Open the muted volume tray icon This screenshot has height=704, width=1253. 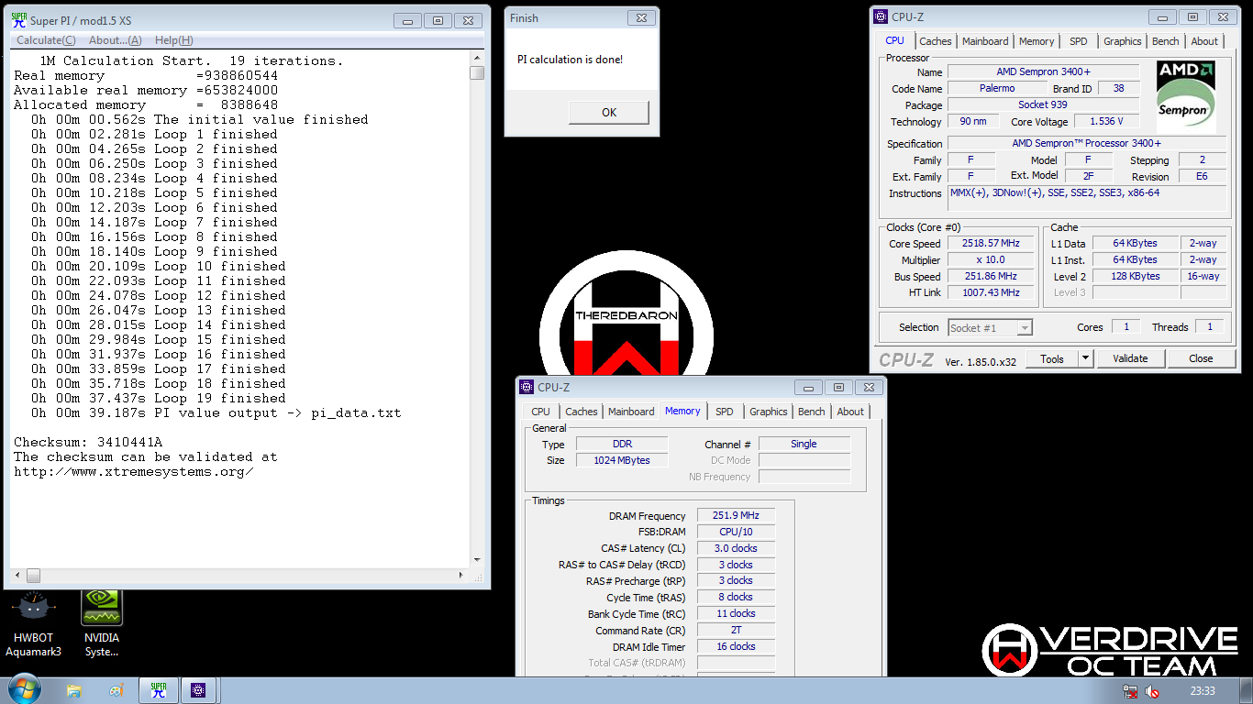click(1151, 691)
